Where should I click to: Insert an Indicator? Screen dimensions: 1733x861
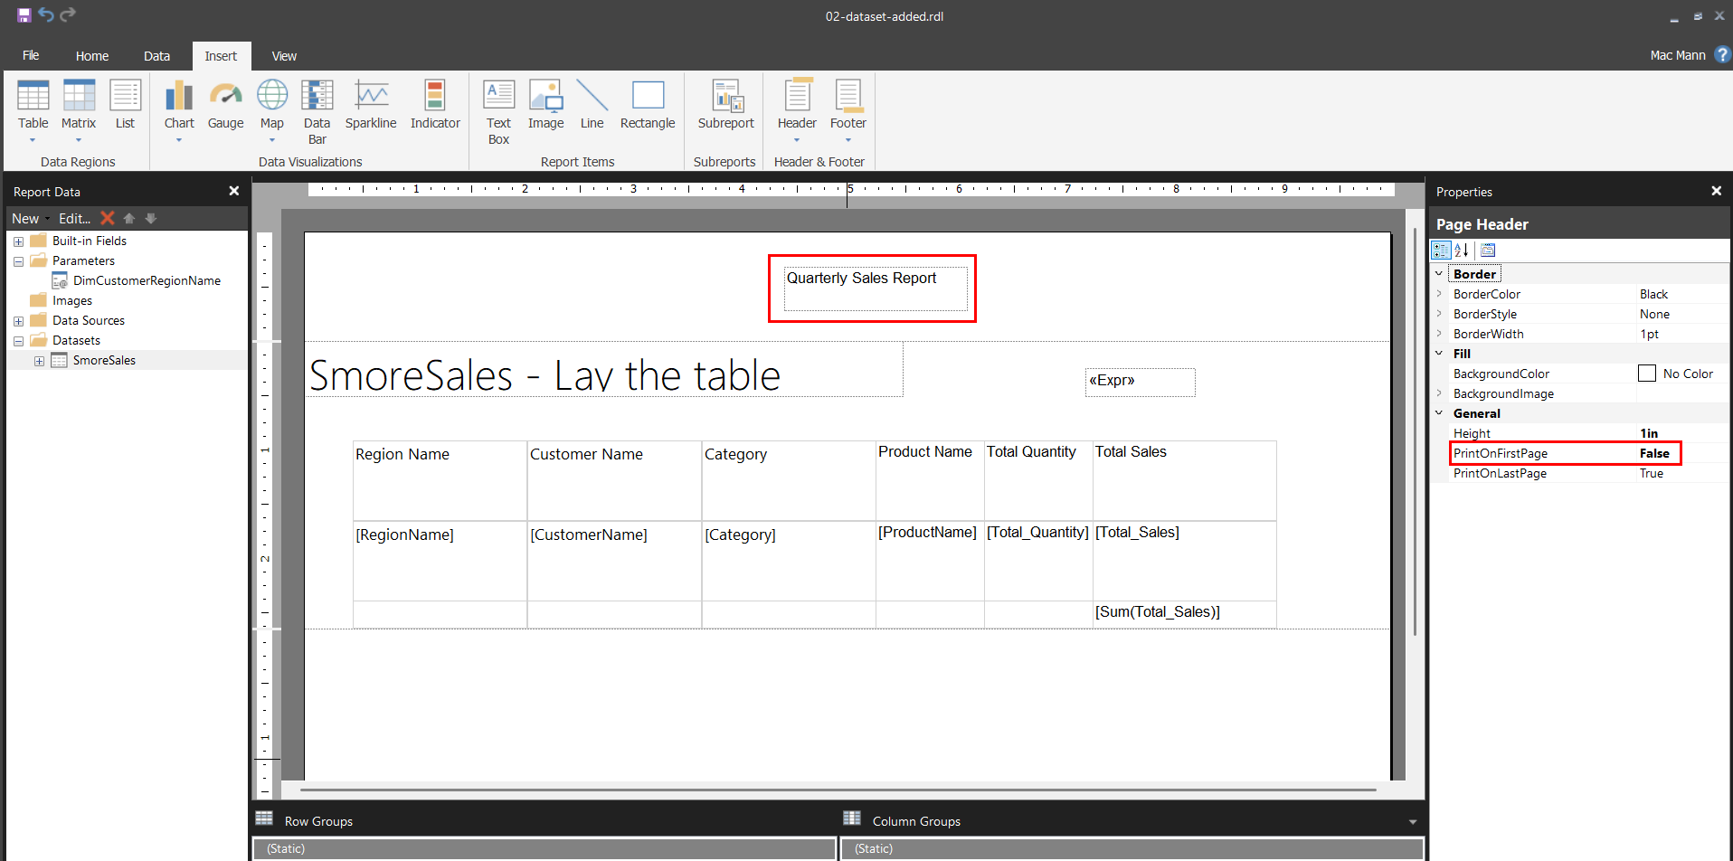[x=435, y=105]
